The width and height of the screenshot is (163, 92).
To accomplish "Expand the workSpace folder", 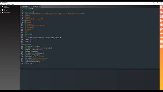I will pyautogui.click(x=1, y=12).
